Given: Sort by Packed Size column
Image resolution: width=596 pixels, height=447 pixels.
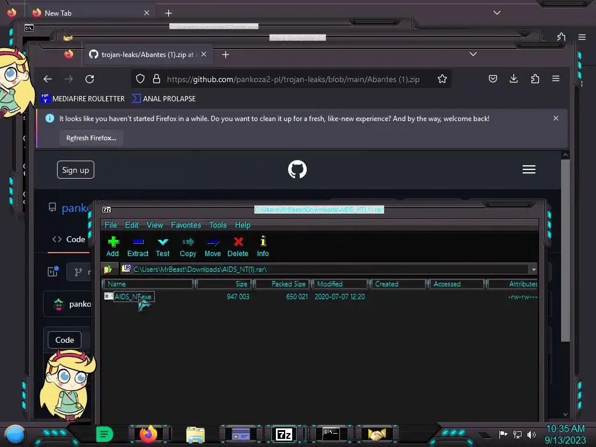Looking at the screenshot, I should (x=282, y=284).
